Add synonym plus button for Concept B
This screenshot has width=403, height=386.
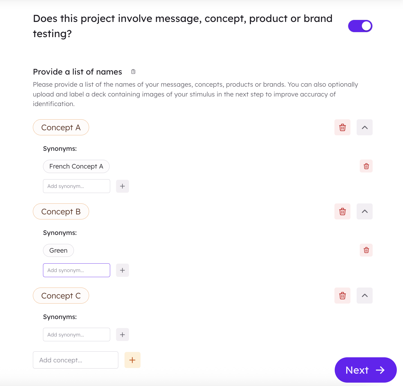(x=123, y=270)
